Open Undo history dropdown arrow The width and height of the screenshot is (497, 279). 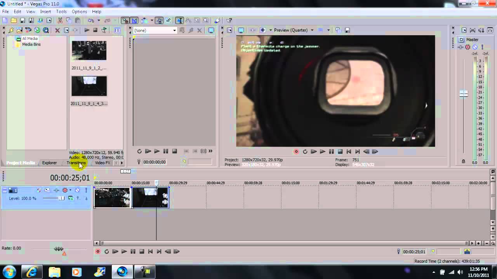point(99,21)
